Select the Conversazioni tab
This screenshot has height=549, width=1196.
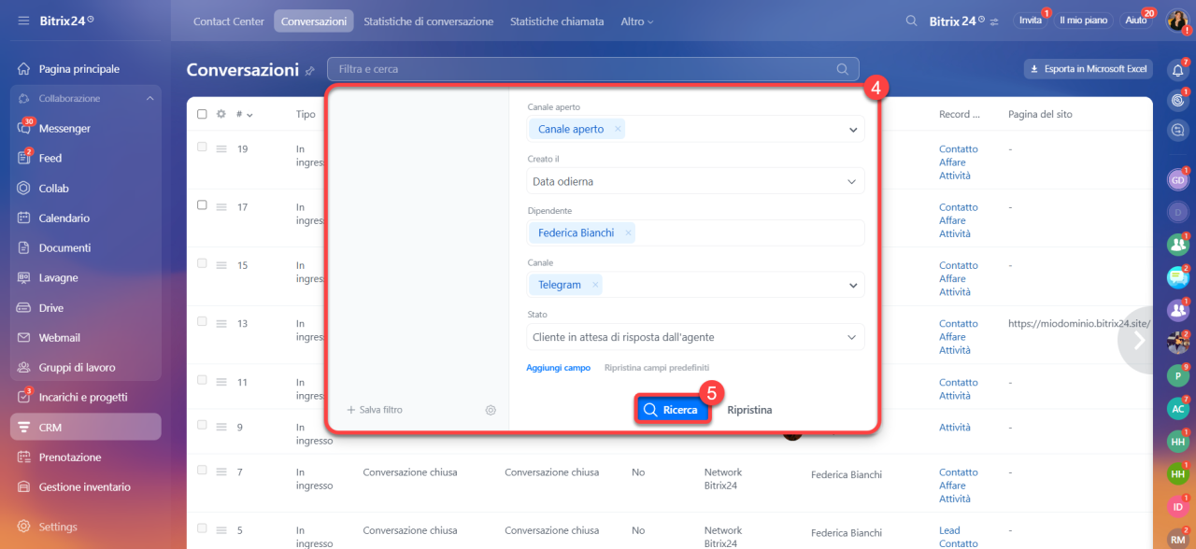tap(314, 21)
